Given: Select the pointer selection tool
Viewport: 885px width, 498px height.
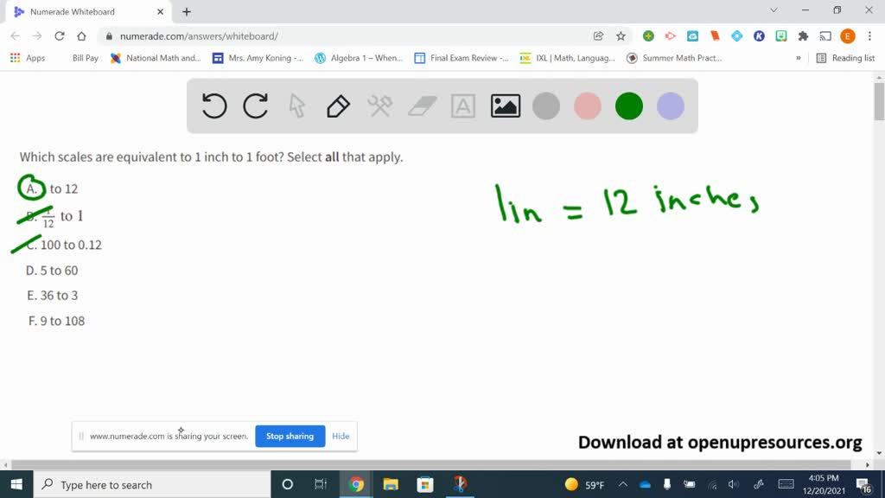Looking at the screenshot, I should [x=297, y=106].
